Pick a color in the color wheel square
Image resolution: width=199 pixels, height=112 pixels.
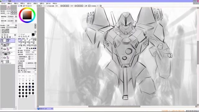point(27,15)
